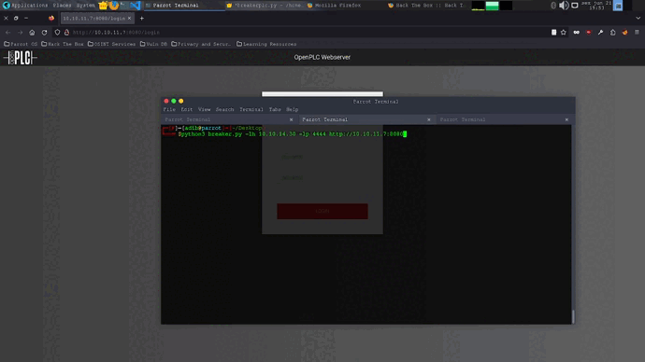This screenshot has height=362, width=645.
Task: Switch to the middle Parrot Terminal tab
Action: click(366, 119)
